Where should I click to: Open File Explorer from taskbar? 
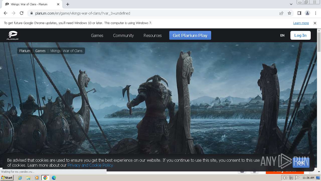[28, 178]
